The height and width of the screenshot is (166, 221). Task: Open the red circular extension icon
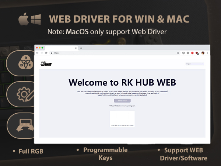click(x=192, y=53)
